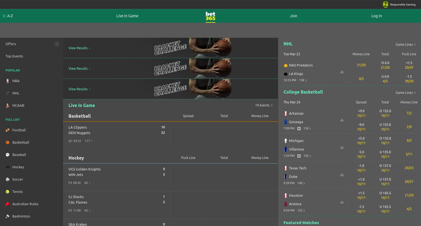Viewport: 421px width, 226px height.
Task: Open 149 markets for Texas Tech vs Duke
Action: point(301,183)
